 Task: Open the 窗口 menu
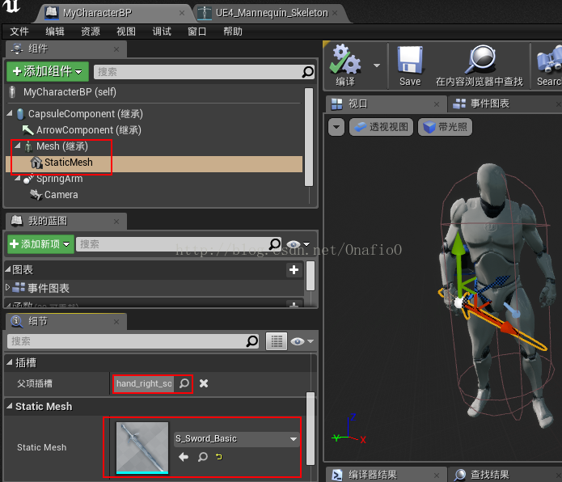[x=196, y=32]
